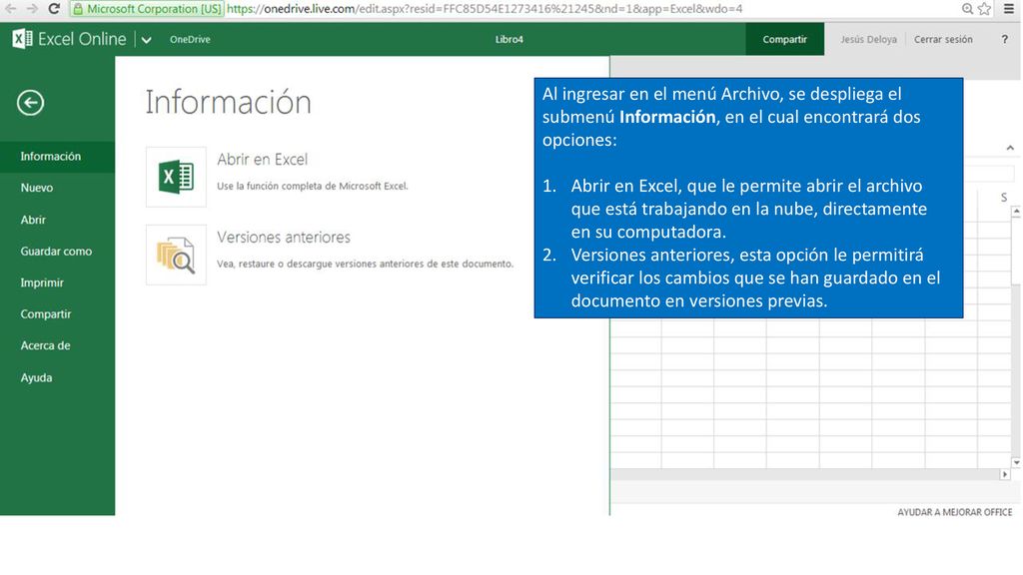Open the browser zoom magnifier icon
1023x575 pixels.
click(x=967, y=8)
